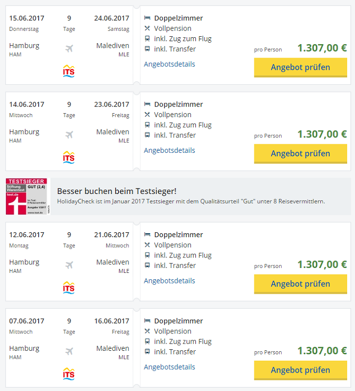355x391 pixels.
Task: Click ITS logo in 14.06.2017 offer
Action: tap(69, 157)
